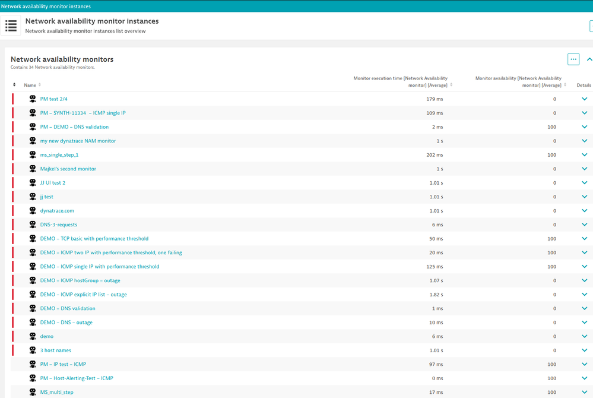This screenshot has width=593, height=398.
Task: Open the three-dots options menu
Action: point(573,59)
